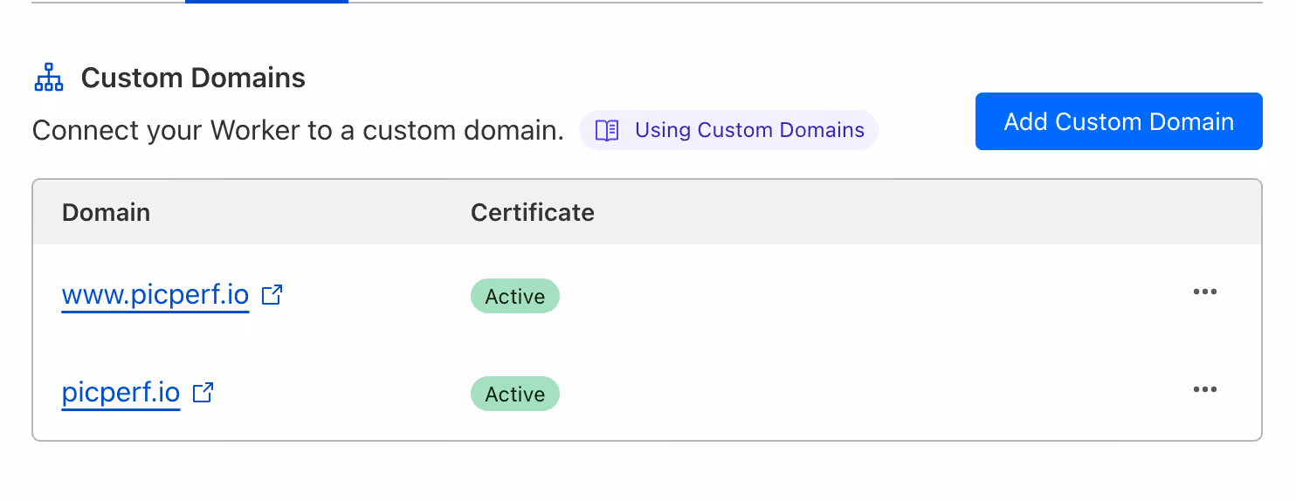
Task: Click the external link icon next to www.picperf.io
Action: 272,295
